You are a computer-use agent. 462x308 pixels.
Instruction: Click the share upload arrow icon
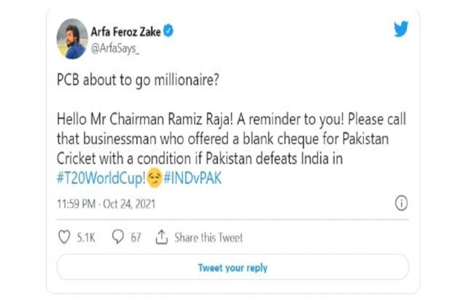[161, 237]
